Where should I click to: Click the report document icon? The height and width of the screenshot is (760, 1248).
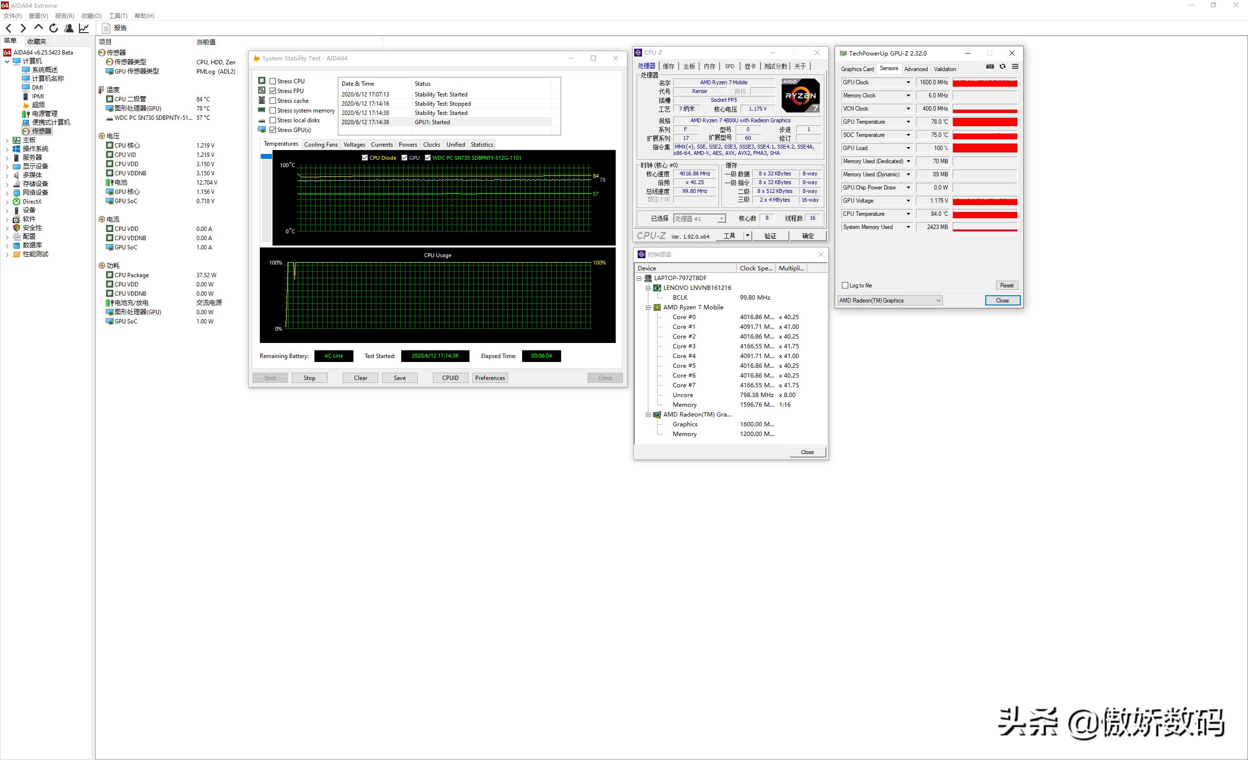click(x=106, y=28)
